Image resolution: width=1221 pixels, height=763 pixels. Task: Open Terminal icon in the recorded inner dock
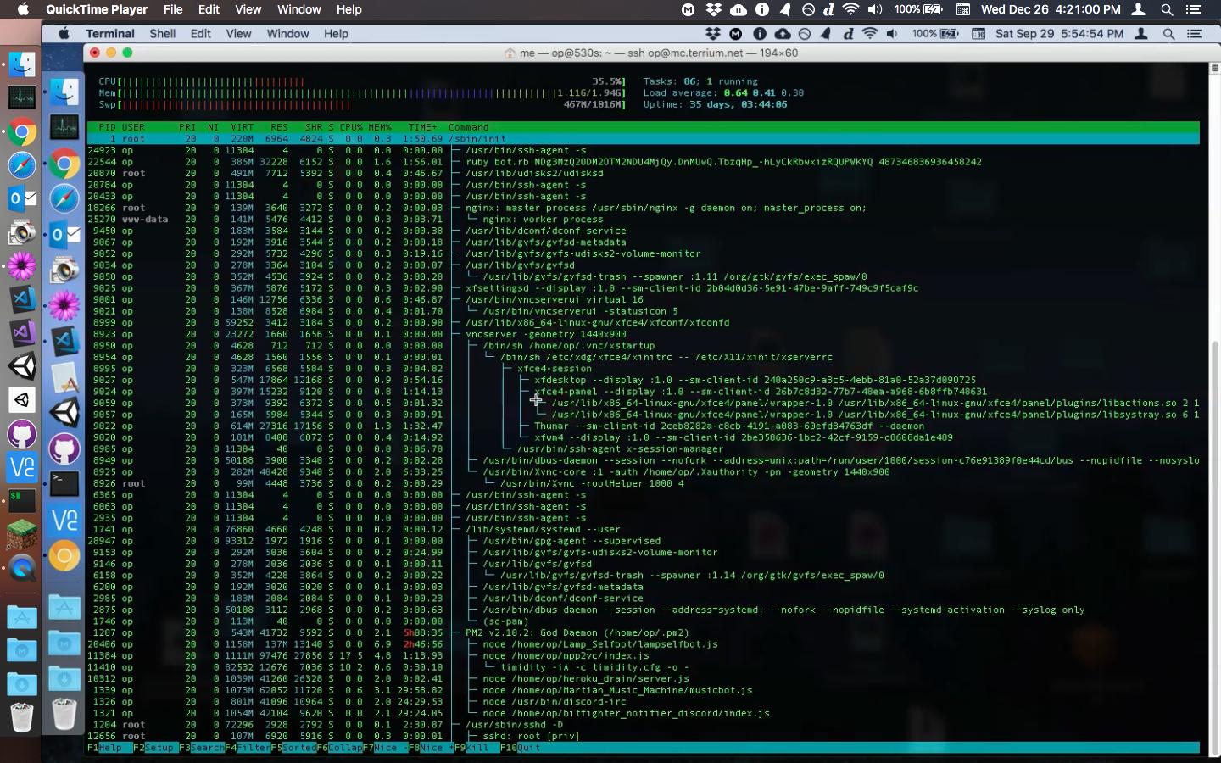(64, 484)
